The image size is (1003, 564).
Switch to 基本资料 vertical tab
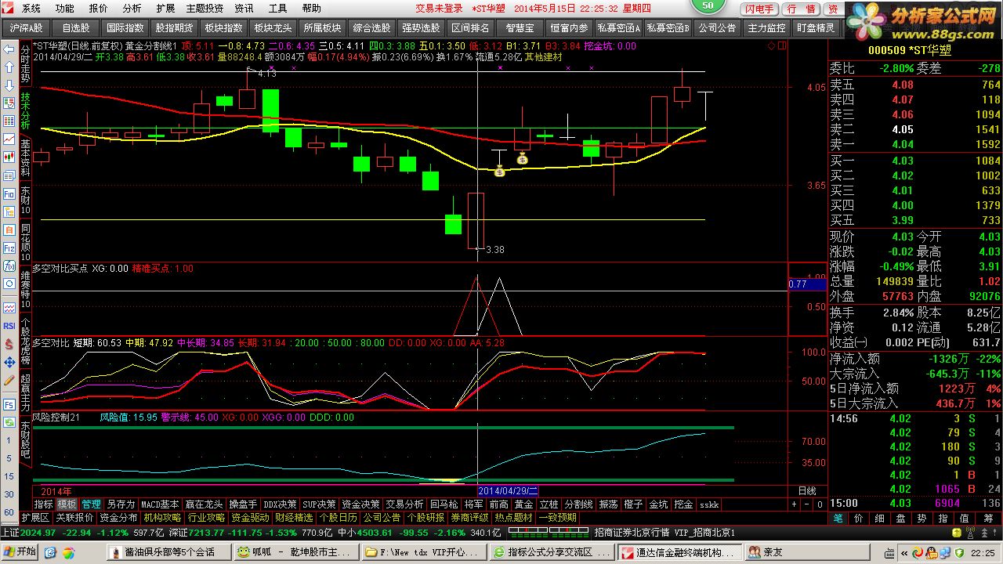click(25, 157)
